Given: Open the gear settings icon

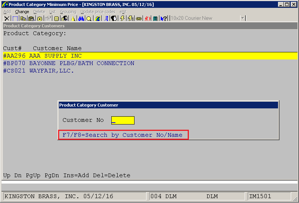Looking at the screenshot, I should point(40,18).
